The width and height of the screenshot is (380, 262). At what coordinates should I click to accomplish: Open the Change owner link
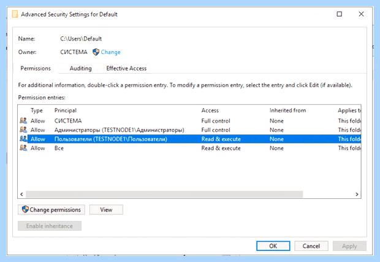(110, 52)
